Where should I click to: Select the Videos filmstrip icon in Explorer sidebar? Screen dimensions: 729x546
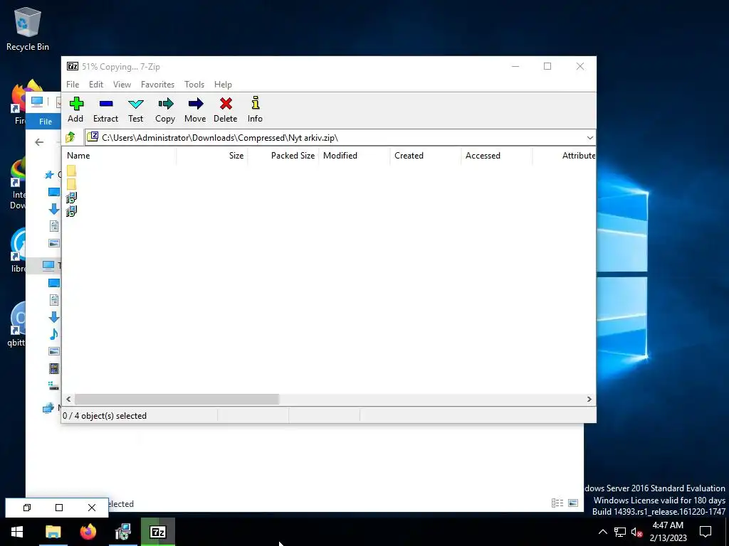coord(54,369)
